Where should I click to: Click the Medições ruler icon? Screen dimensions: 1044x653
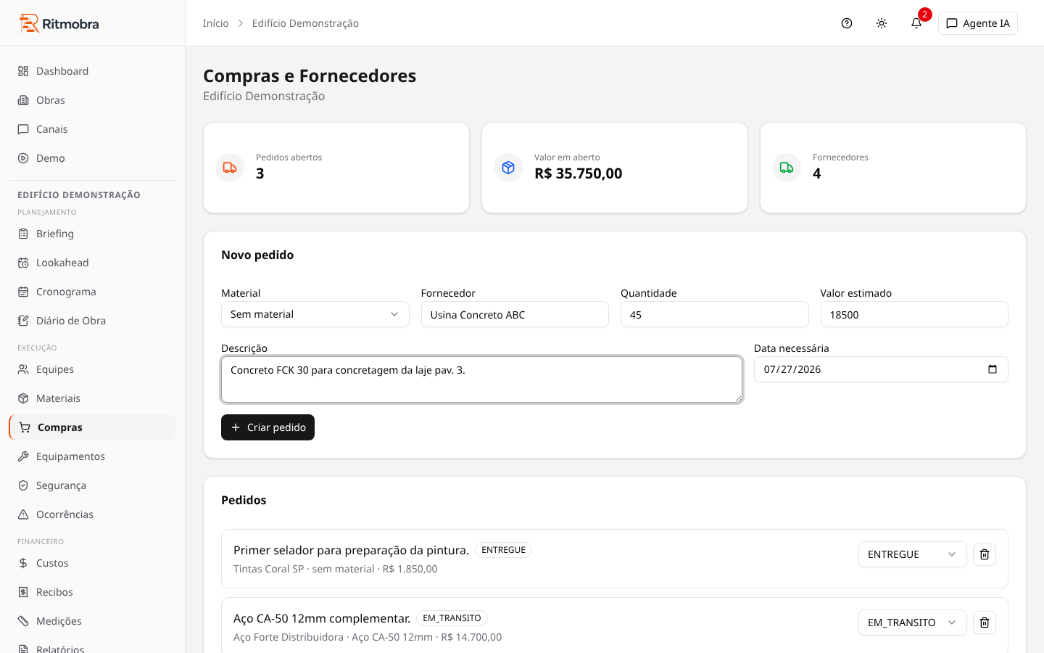click(23, 621)
